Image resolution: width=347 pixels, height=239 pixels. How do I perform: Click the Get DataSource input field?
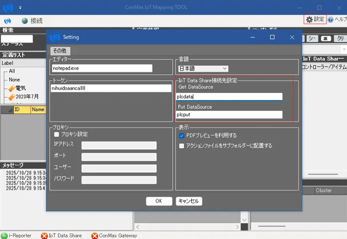tap(230, 97)
